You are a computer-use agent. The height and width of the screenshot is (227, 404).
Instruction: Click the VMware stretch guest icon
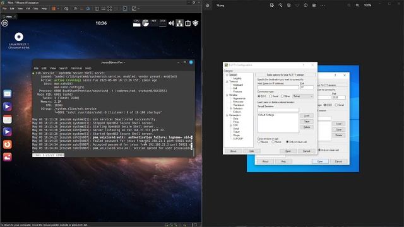tap(134, 8)
